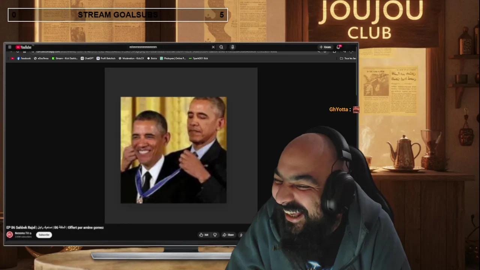Open the Nessma TV channel name
The width and height of the screenshot is (480, 270).
click(x=23, y=233)
